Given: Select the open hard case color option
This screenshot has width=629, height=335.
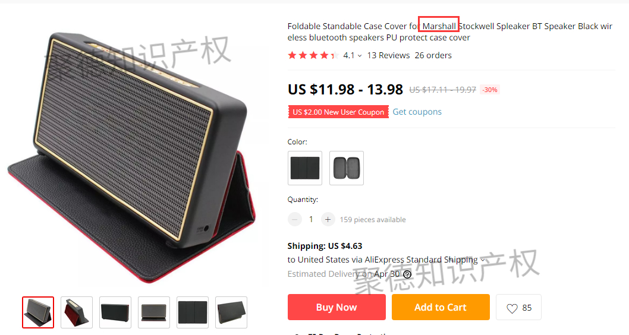Looking at the screenshot, I should click(347, 168).
